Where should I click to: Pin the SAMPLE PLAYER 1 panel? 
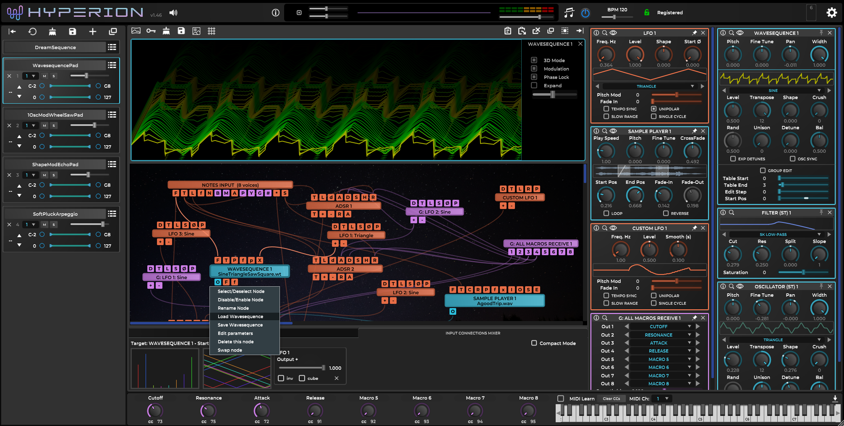695,131
